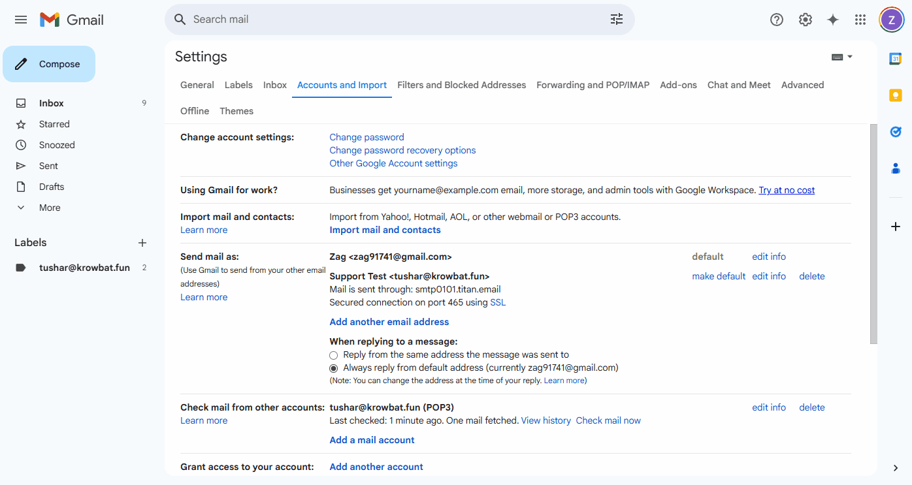Click the search magnifier icon
This screenshot has width=912, height=485.
(180, 20)
